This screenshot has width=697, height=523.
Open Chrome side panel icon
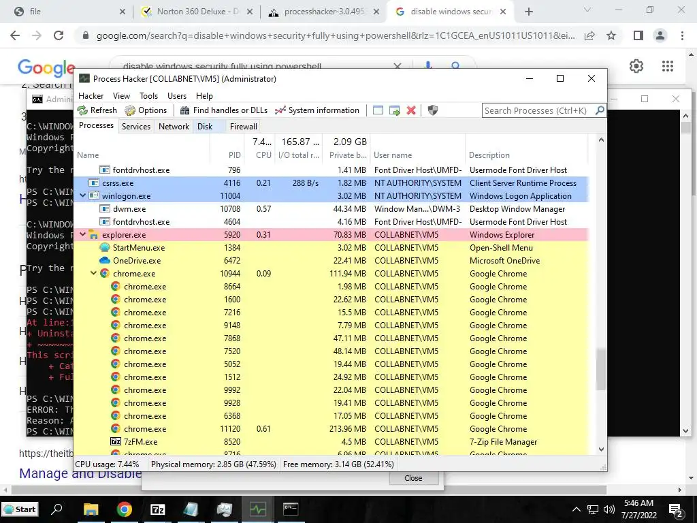[x=638, y=35]
